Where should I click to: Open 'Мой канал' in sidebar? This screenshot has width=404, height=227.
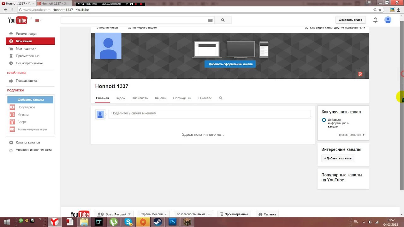coord(30,41)
